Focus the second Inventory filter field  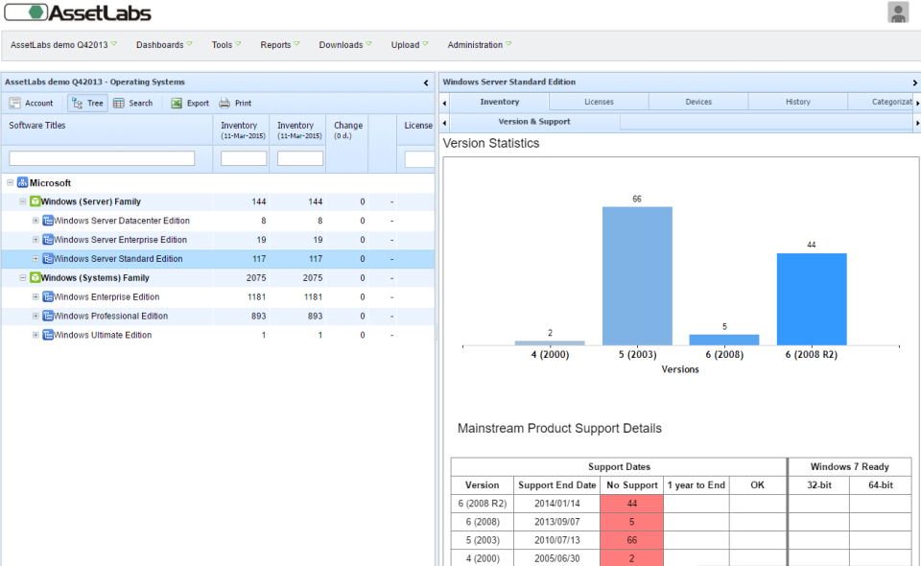(300, 158)
